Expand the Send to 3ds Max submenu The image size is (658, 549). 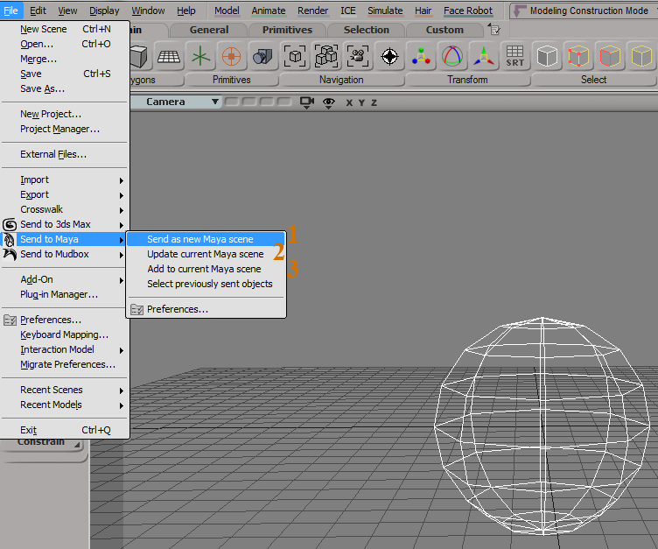65,224
